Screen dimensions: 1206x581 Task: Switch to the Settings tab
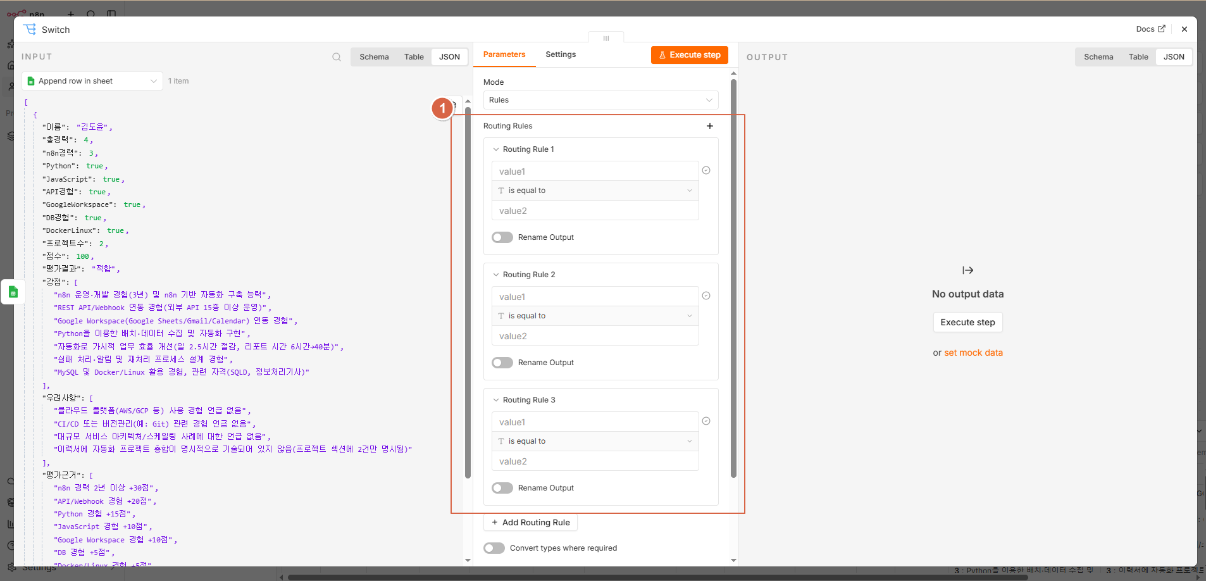[x=561, y=54]
